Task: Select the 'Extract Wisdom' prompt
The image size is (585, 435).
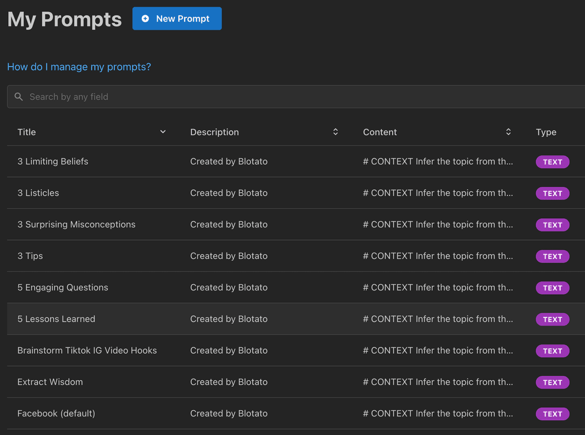Action: [x=50, y=382]
